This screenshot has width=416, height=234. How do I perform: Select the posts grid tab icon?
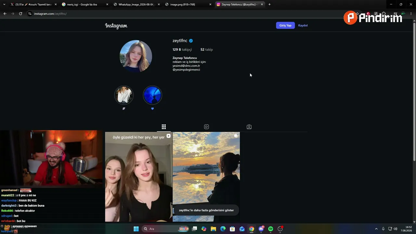[x=164, y=127]
